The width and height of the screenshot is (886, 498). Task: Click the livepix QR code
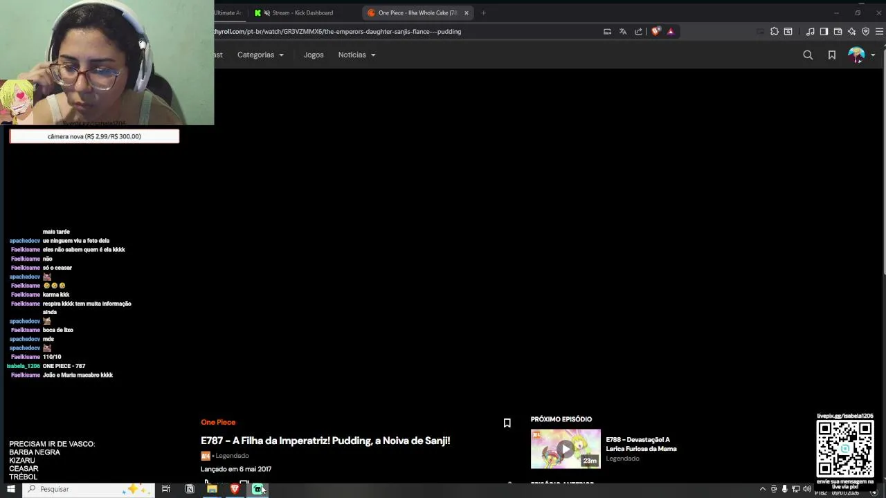click(845, 449)
